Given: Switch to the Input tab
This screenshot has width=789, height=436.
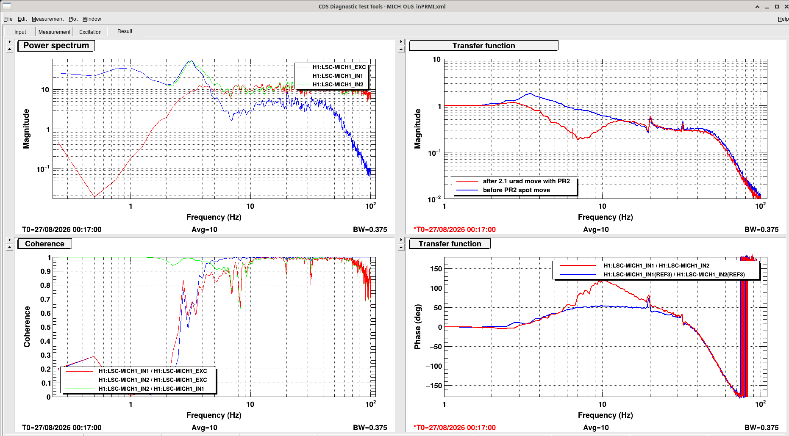Looking at the screenshot, I should click(20, 32).
